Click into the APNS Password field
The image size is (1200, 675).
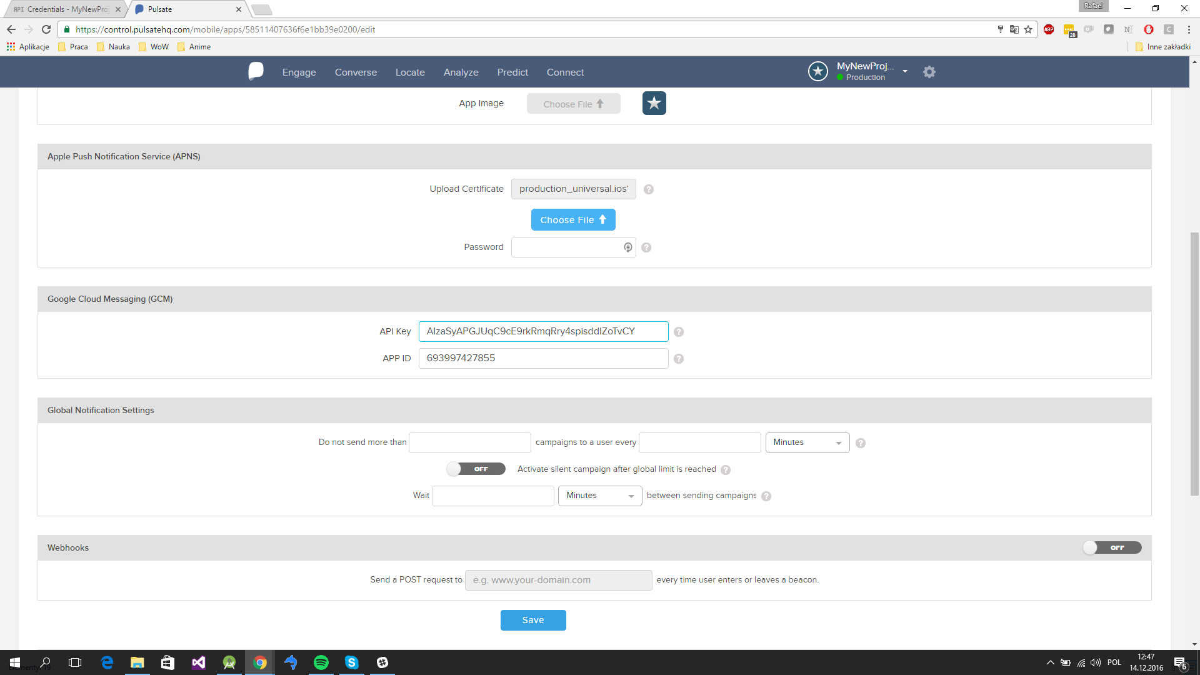[573, 247]
